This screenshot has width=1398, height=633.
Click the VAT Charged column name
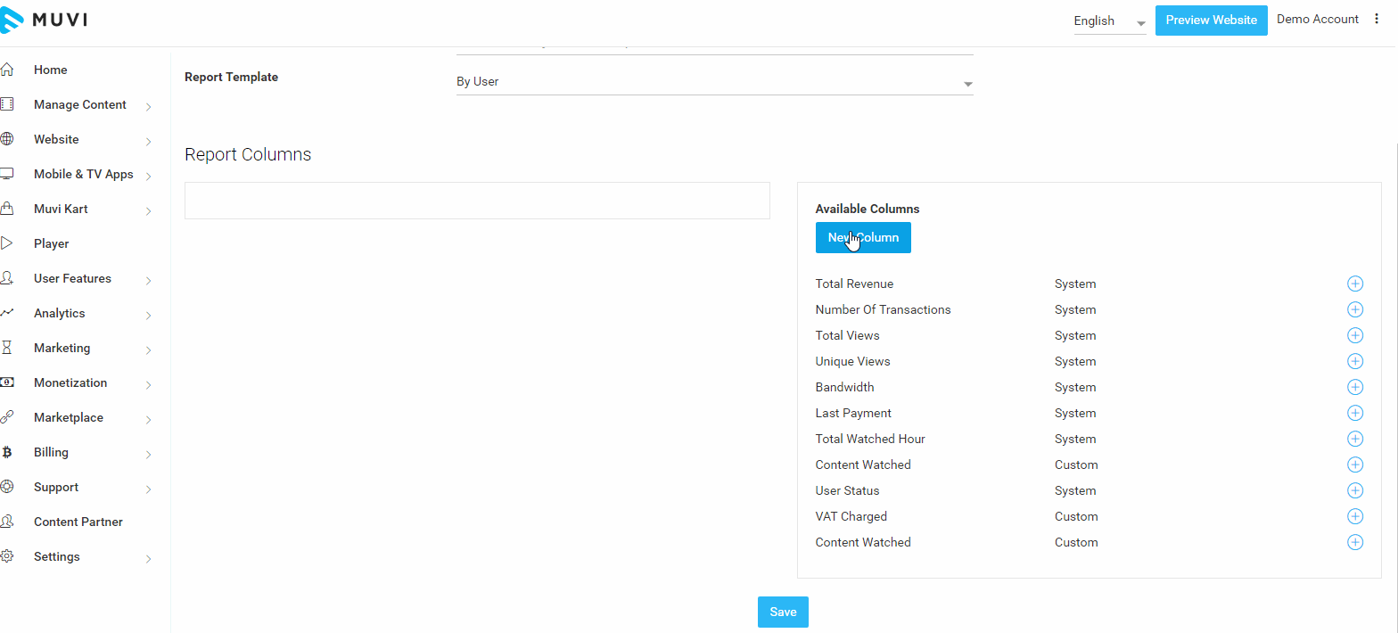[x=851, y=516]
